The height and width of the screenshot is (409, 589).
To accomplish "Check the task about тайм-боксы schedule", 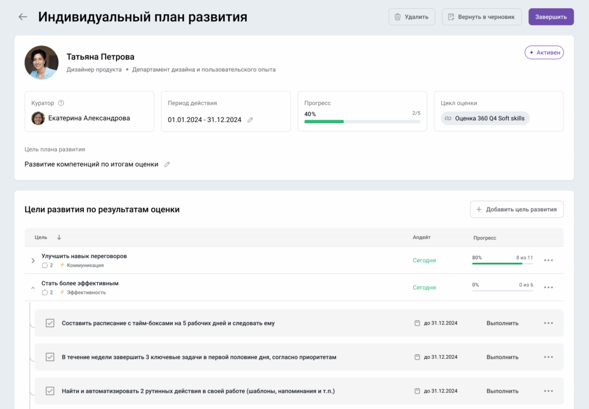I will [x=50, y=323].
